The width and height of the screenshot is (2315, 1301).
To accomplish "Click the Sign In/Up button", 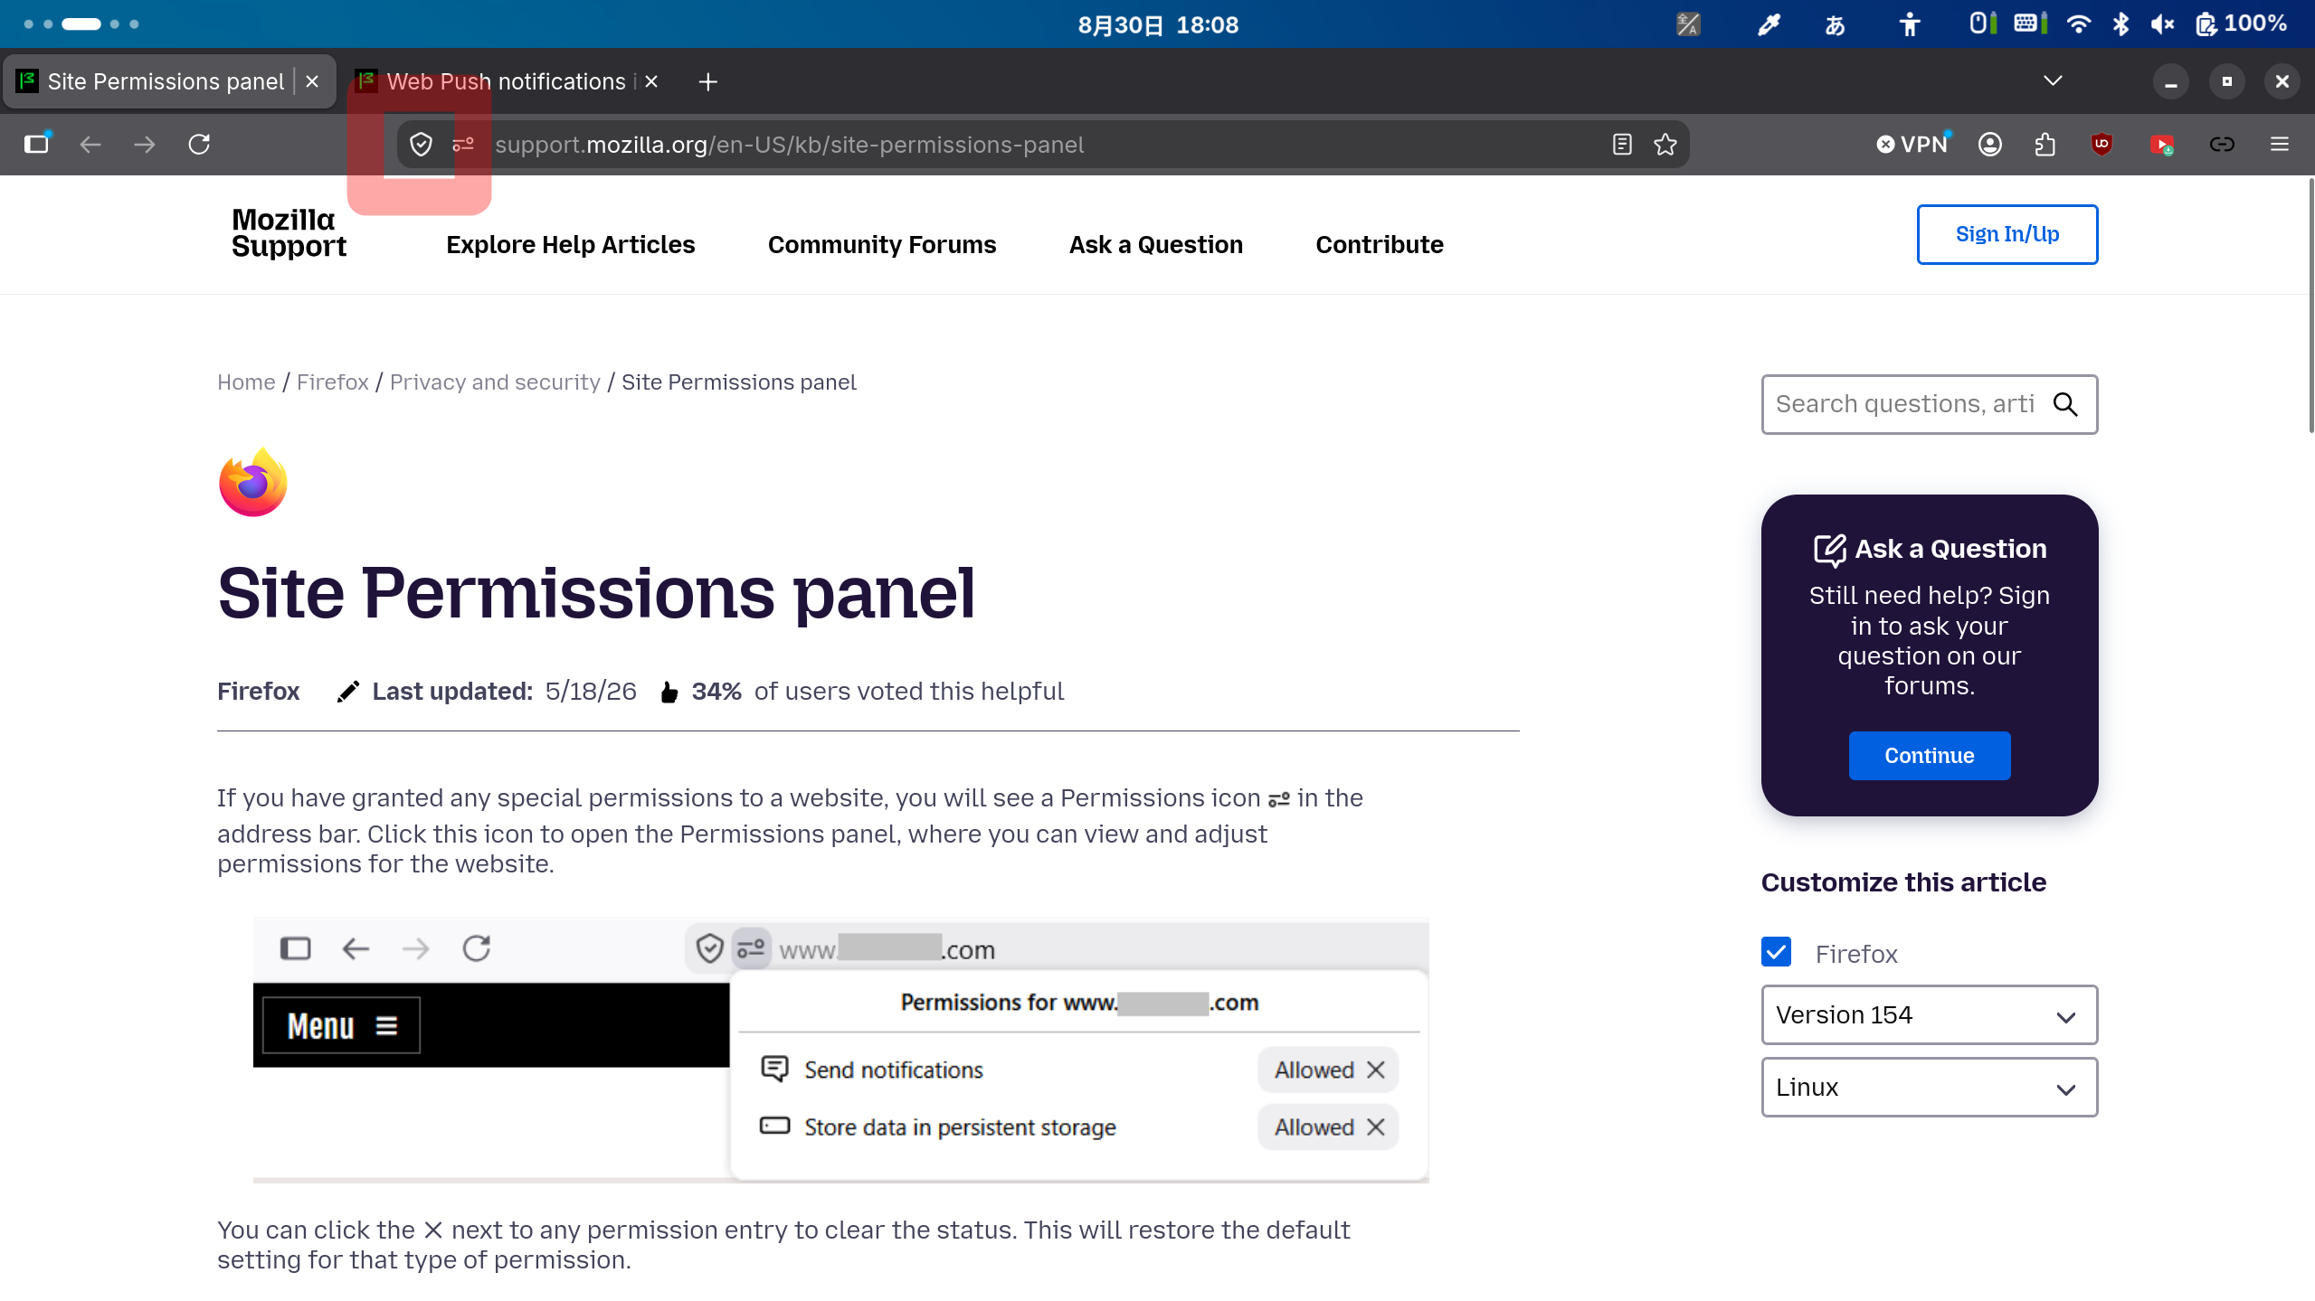I will click(x=2007, y=235).
